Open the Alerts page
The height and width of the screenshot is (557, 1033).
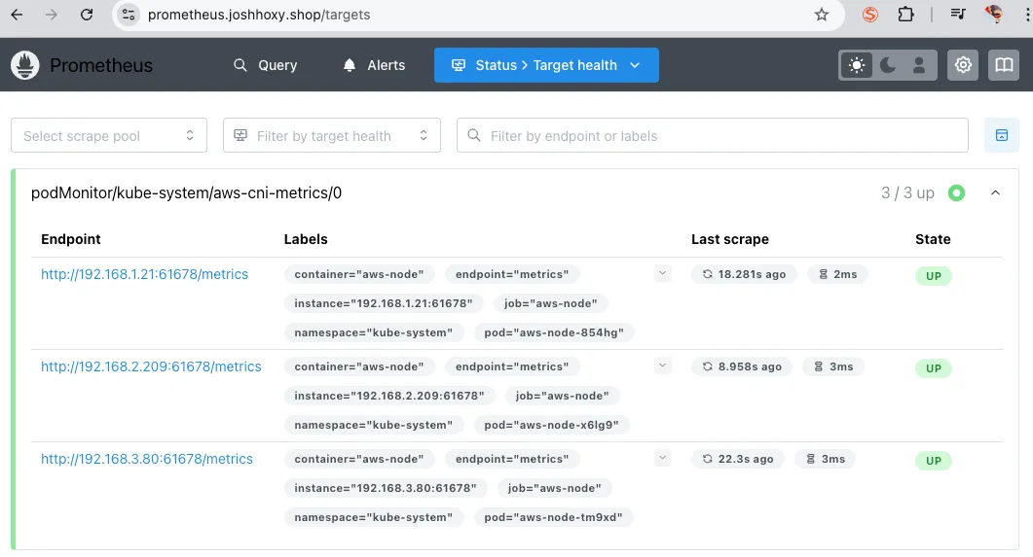click(x=374, y=65)
